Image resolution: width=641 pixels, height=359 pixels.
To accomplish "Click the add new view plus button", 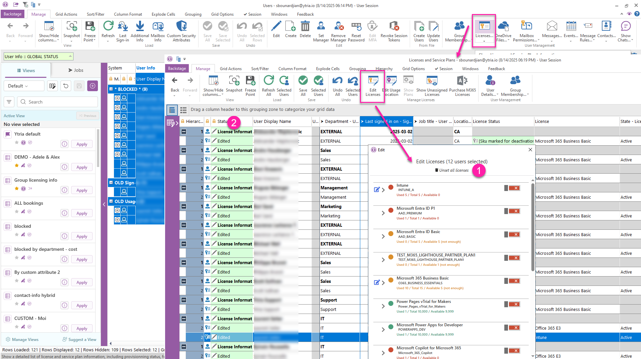I will pos(93,86).
